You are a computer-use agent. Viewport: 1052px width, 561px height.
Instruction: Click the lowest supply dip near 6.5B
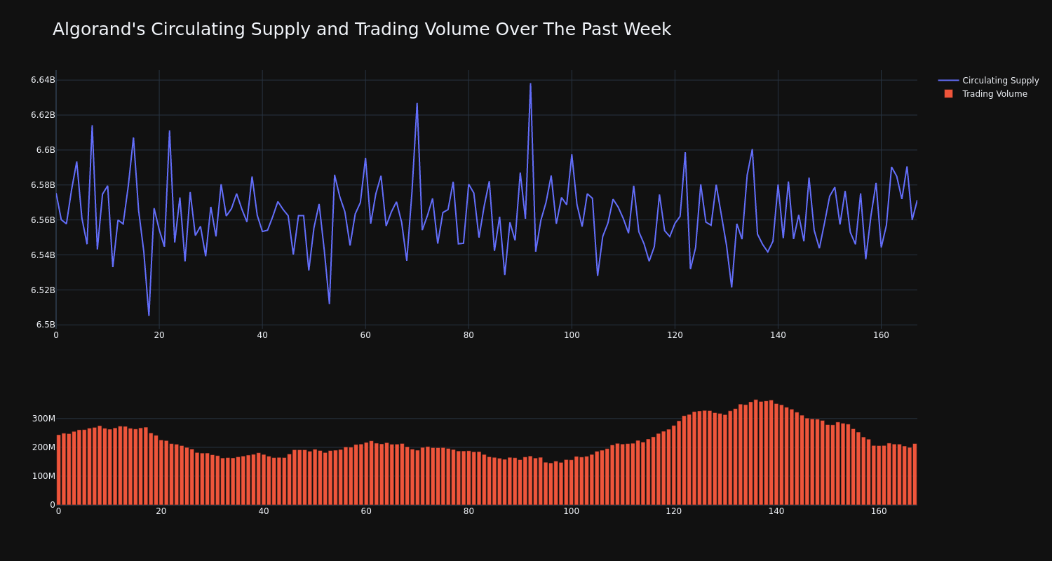(x=149, y=315)
